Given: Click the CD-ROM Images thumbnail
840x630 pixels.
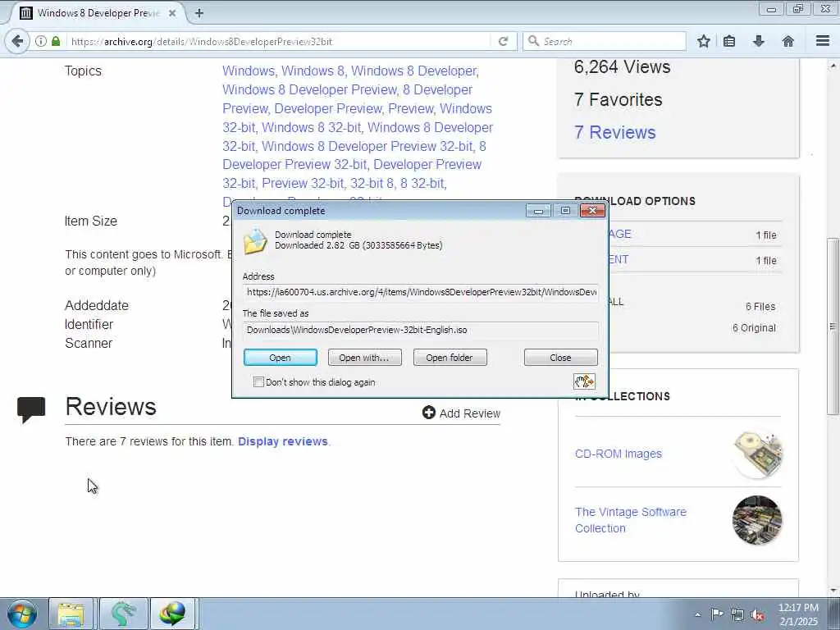Looking at the screenshot, I should point(757,454).
